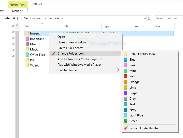Click the Folder Painter icon beside Change Folder Icon
The width and height of the screenshot is (183, 138).
[53, 54]
